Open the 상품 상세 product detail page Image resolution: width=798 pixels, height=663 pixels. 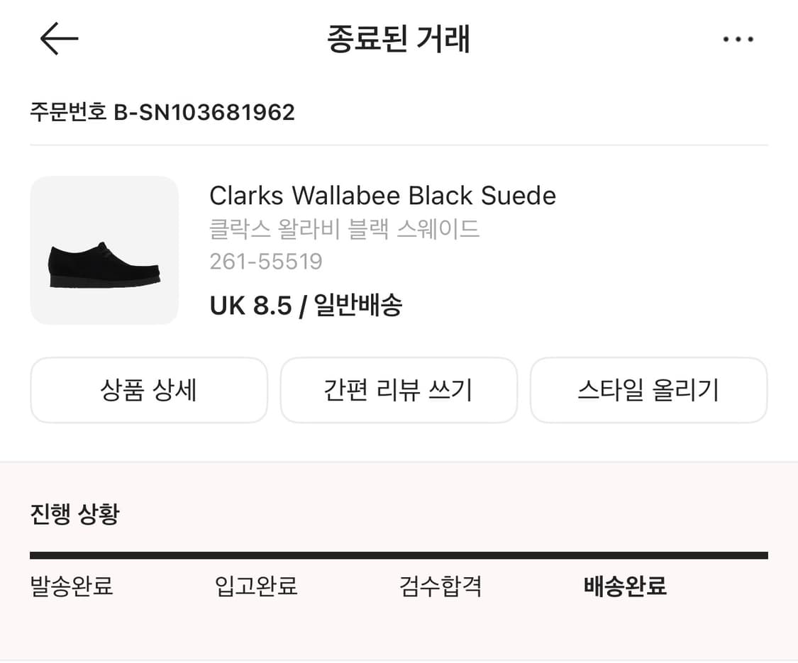[x=148, y=390]
